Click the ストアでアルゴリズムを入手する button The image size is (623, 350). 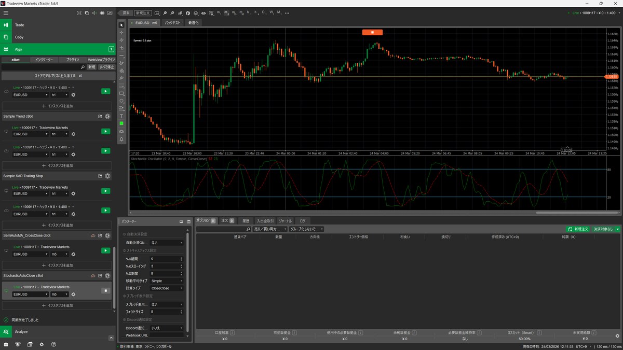pos(58,76)
